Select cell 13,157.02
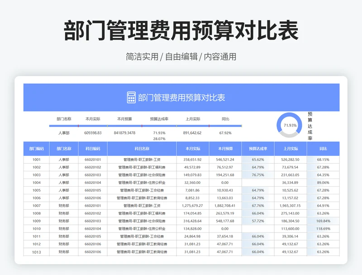This screenshot has height=275, width=362. pos(290,198)
